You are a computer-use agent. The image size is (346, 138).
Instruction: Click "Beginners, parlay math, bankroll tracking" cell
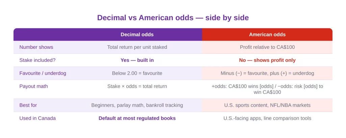(137, 105)
